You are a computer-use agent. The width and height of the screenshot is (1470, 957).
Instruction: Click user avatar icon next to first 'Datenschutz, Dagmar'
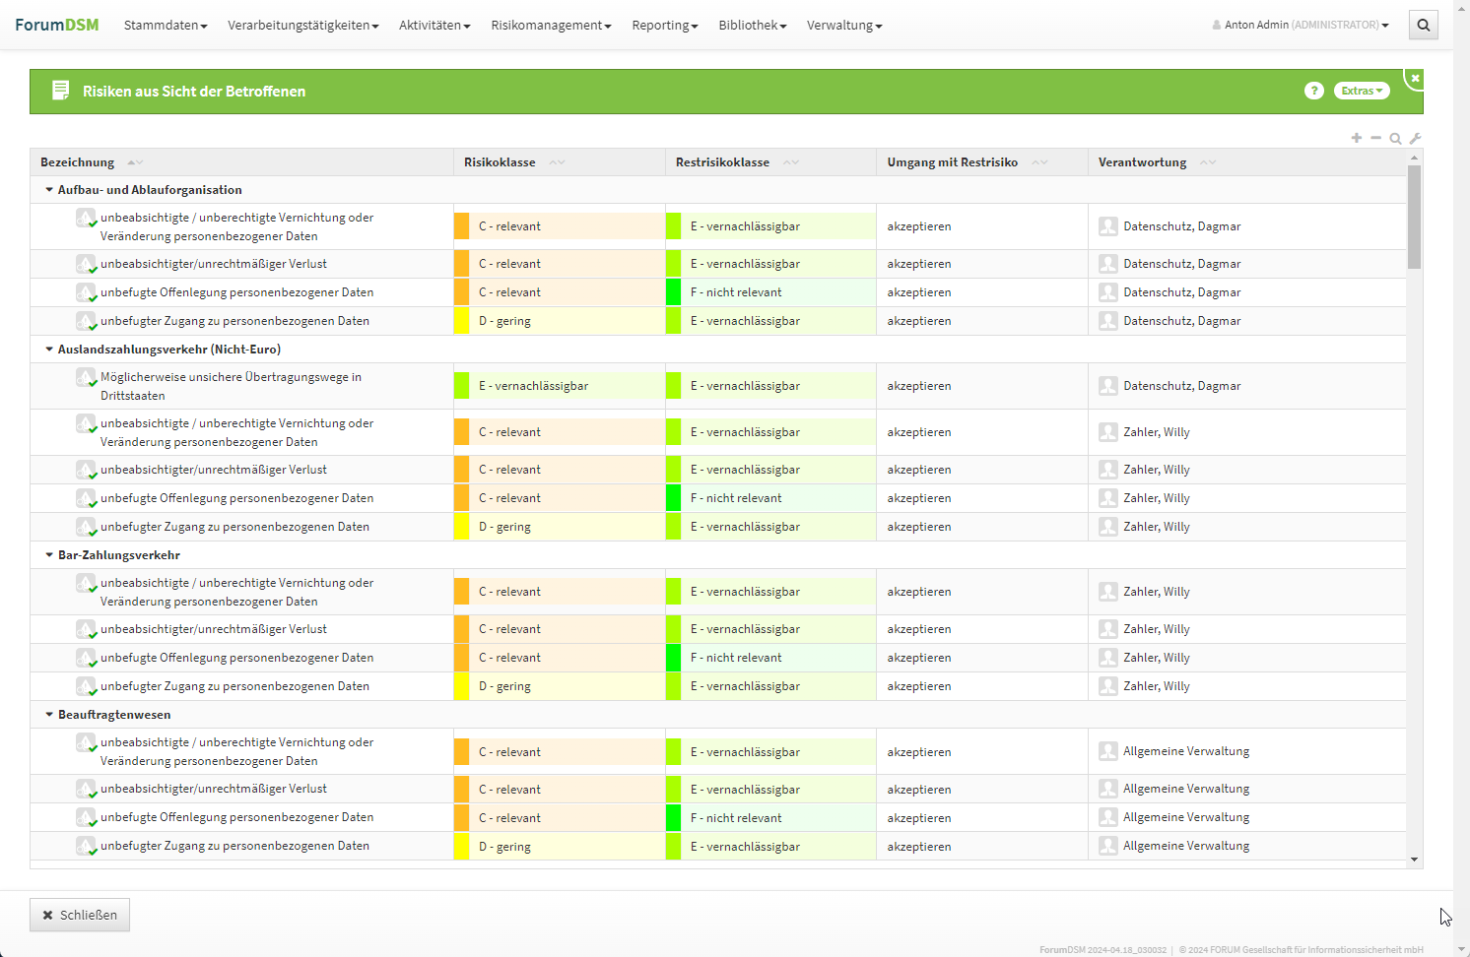pyautogui.click(x=1107, y=226)
